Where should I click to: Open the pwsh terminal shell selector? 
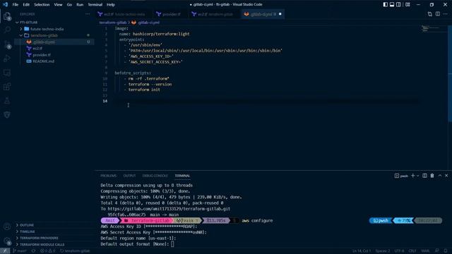(x=401, y=176)
